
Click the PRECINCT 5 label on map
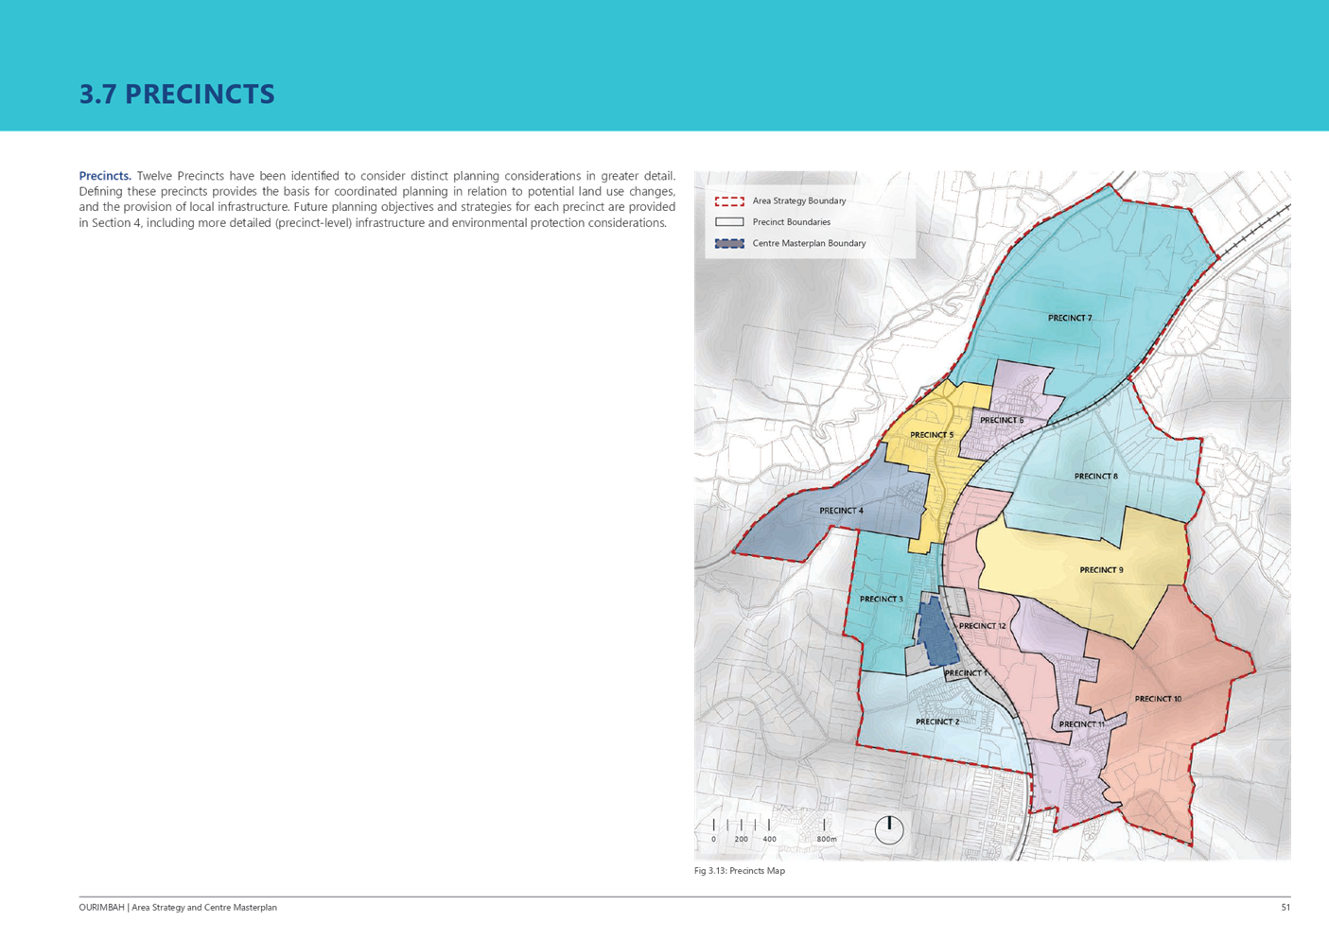pyautogui.click(x=932, y=435)
